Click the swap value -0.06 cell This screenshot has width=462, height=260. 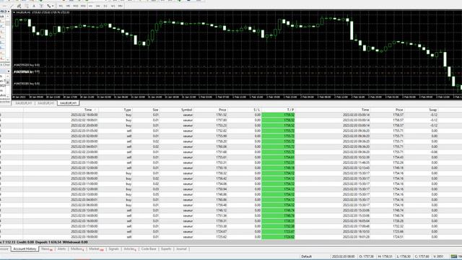pos(433,152)
